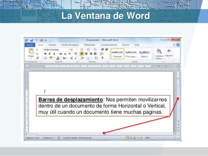Click the Cut scissors icon
Image resolution: width=208 pixels, height=156 pixels.
click(x=37, y=50)
